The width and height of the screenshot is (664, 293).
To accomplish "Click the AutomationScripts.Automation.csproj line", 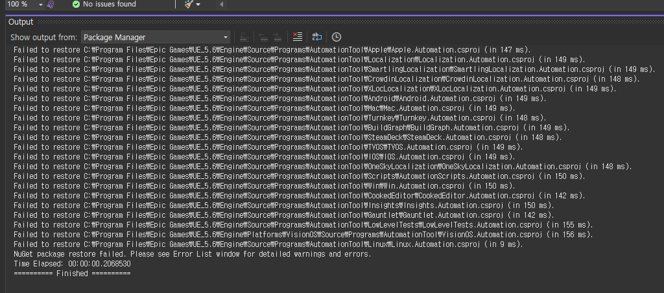I will (x=300, y=176).
